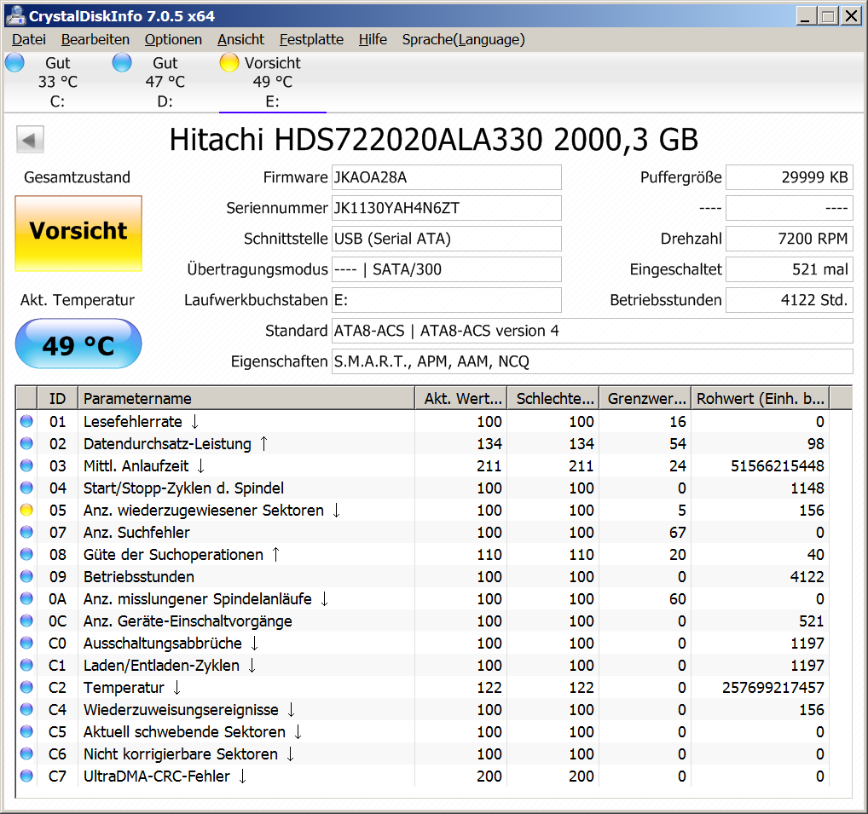Click the CrystalDiskInfo title bar app icon
The height and width of the screenshot is (814, 868).
tap(15, 15)
